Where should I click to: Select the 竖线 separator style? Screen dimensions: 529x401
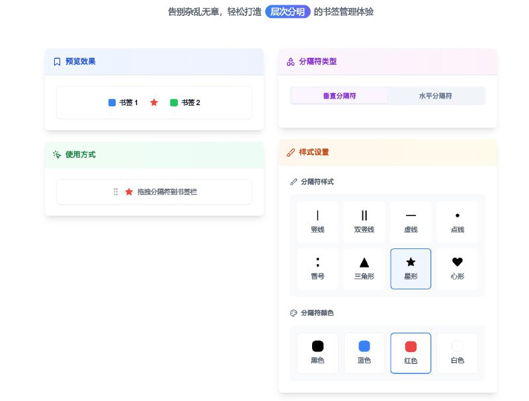[317, 221]
